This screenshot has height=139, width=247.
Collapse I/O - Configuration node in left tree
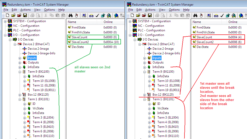click(x=5, y=35)
